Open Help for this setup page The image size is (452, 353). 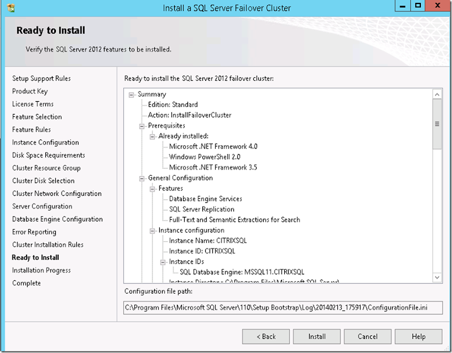tap(419, 337)
